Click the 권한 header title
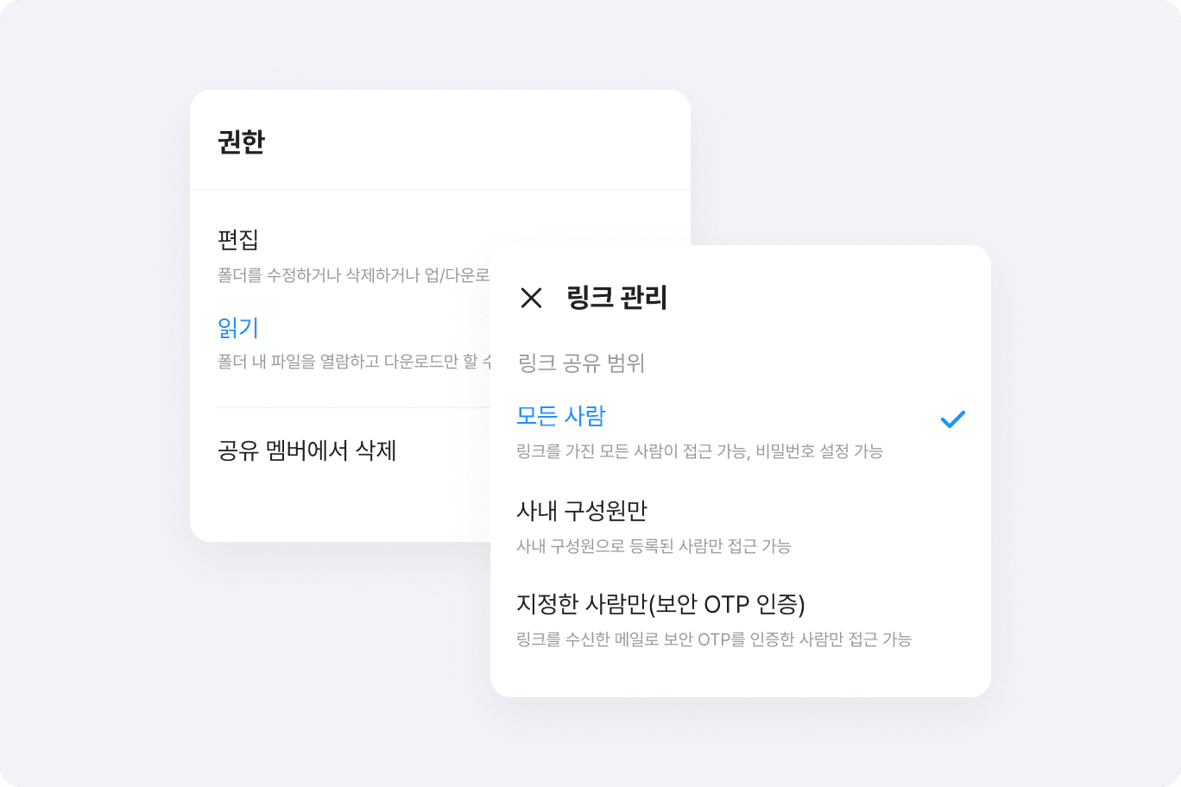This screenshot has width=1181, height=787. [x=241, y=142]
